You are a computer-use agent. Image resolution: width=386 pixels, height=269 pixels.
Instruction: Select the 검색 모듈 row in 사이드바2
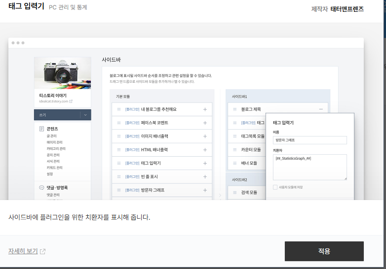coord(247,193)
